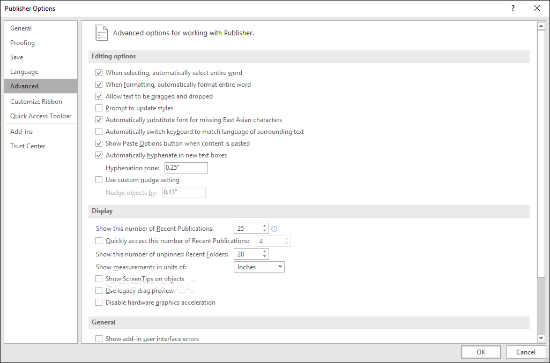Open the Trust Center category
The image size is (550, 363).
coord(41,146)
